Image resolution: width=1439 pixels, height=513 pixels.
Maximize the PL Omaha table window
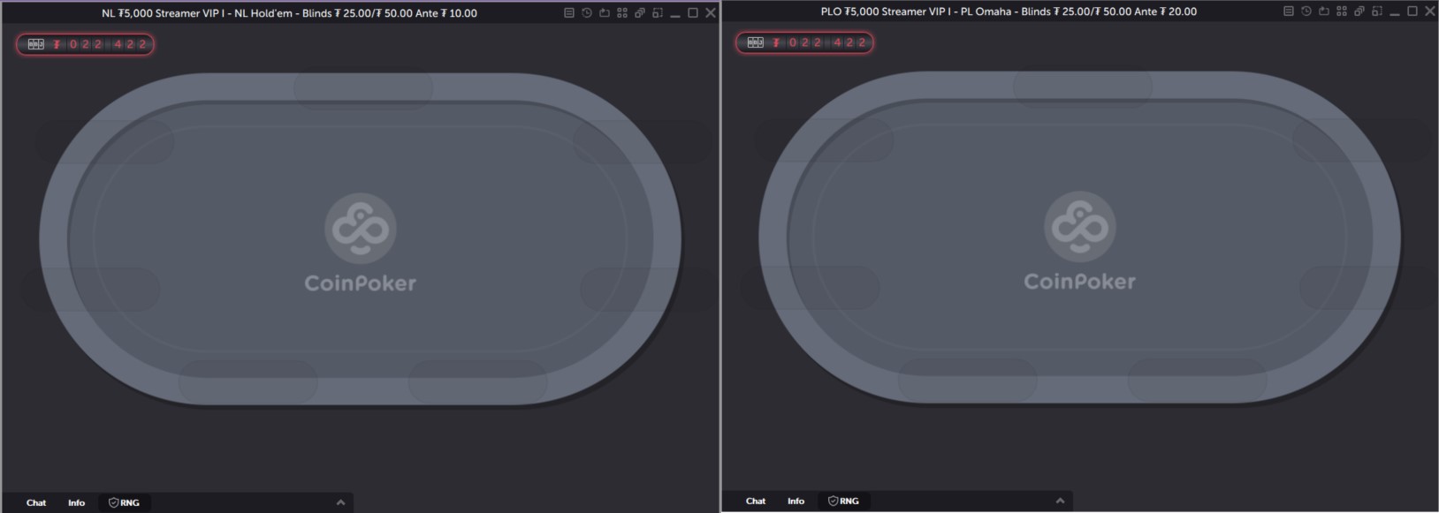click(x=1412, y=11)
